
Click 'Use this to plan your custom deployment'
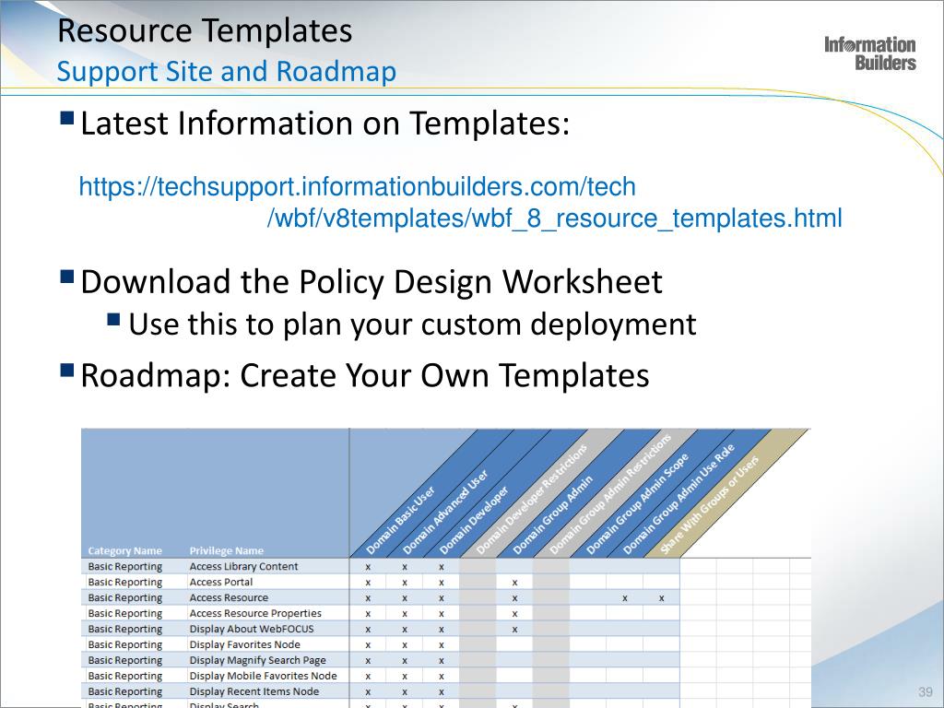[412, 324]
